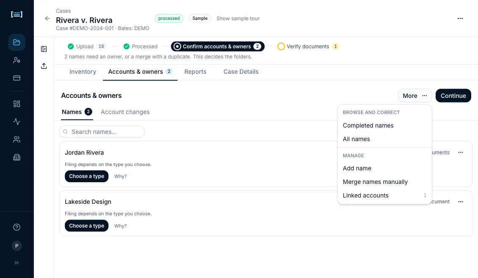
Task: Click the search magnifier icon in names field
Action: tap(65, 132)
